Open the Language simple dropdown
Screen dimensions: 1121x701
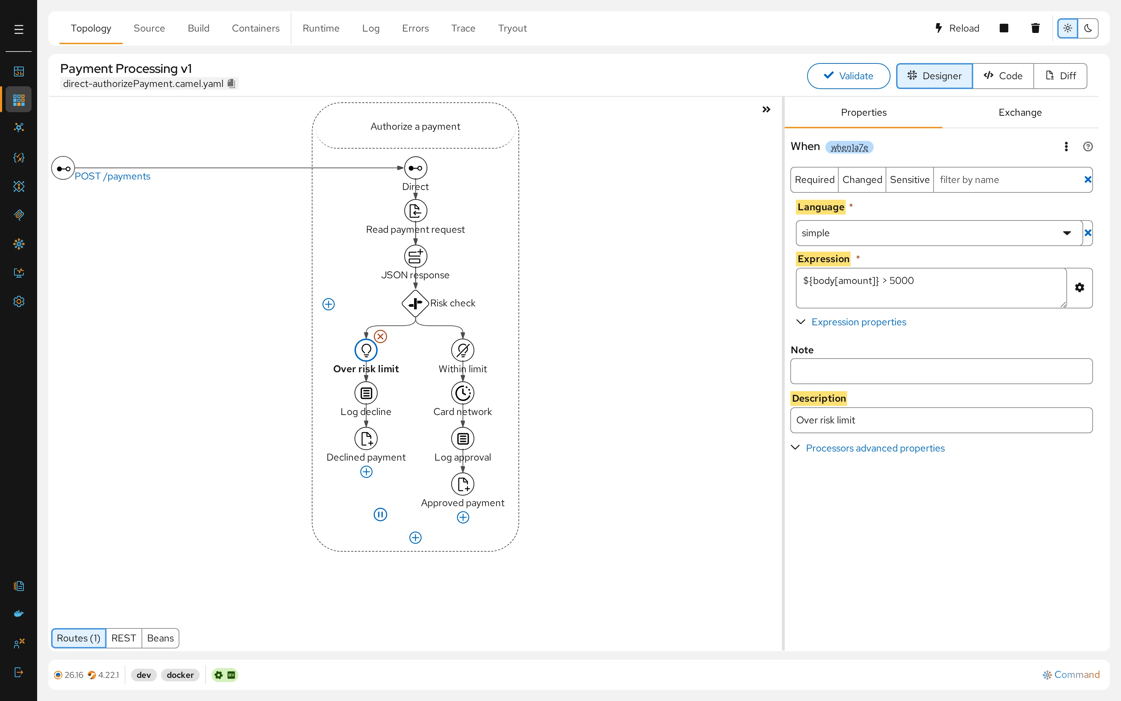(939, 233)
